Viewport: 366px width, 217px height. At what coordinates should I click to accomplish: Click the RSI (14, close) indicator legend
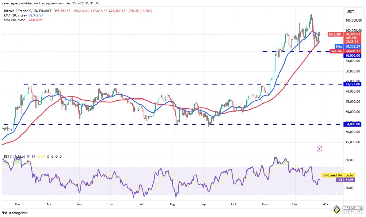pyautogui.click(x=14, y=157)
